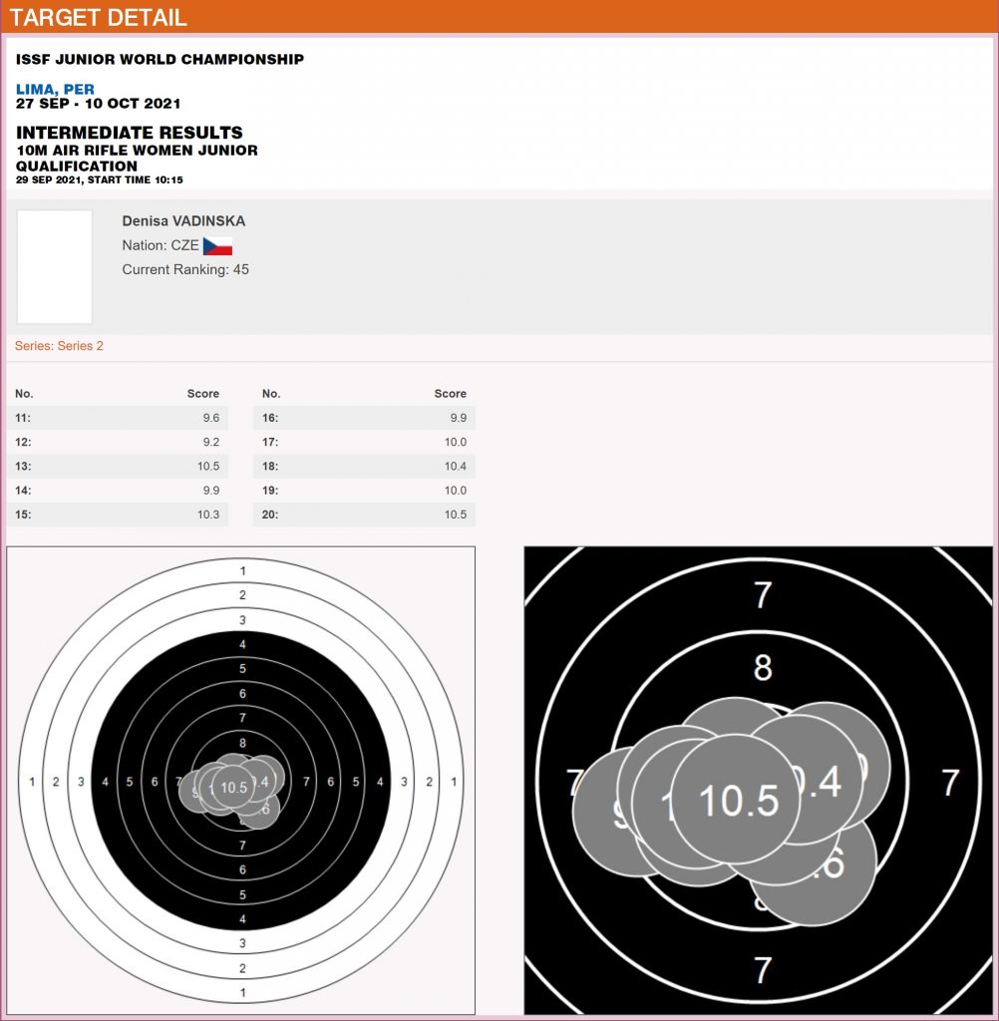Select shot 11 row scoring 9.6
This screenshot has width=999, height=1021.
tap(118, 418)
